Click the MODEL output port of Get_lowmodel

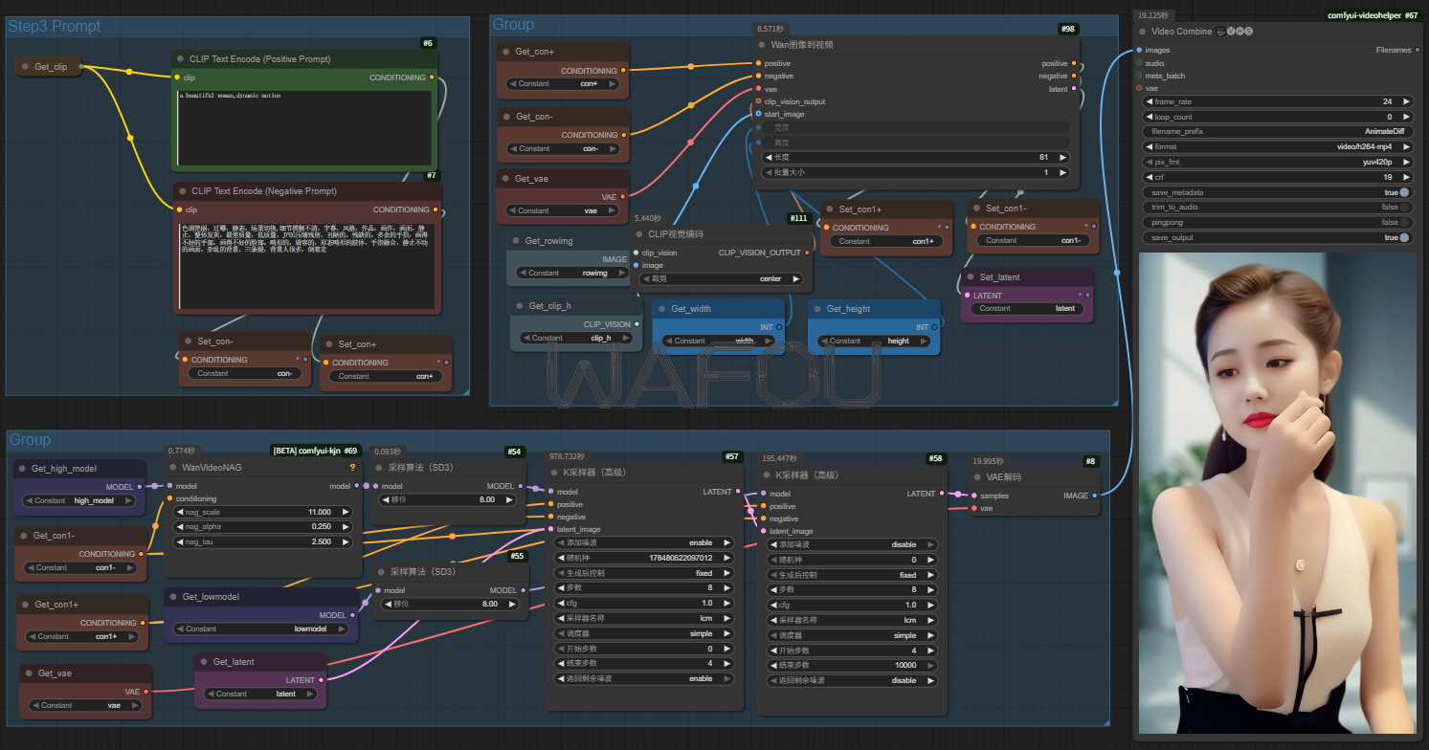352,615
